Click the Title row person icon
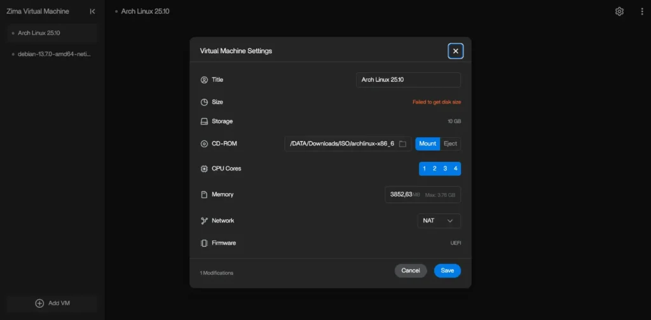Viewport: 651px width, 320px height. [204, 79]
